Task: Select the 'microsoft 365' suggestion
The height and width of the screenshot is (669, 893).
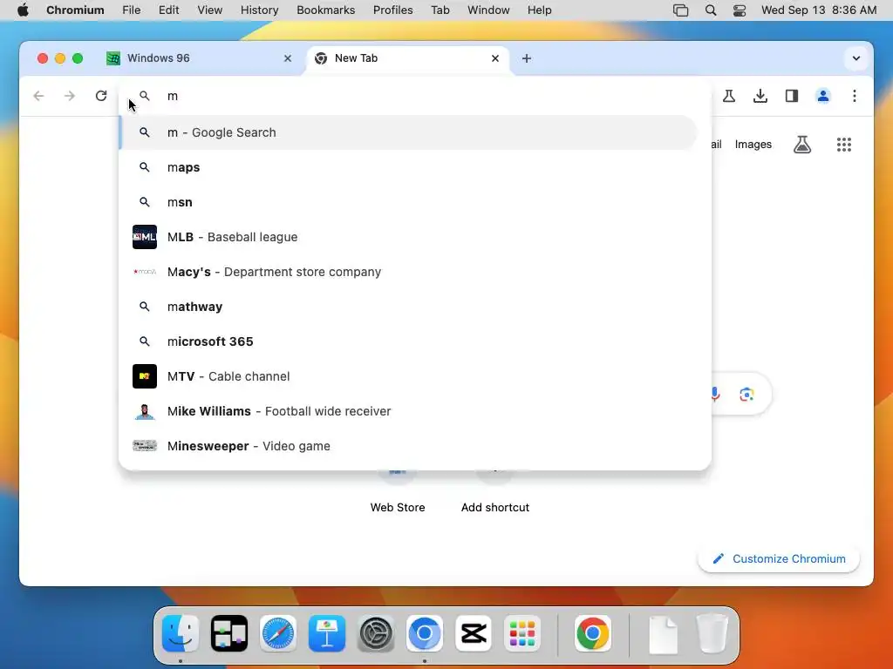Action: click(x=408, y=341)
